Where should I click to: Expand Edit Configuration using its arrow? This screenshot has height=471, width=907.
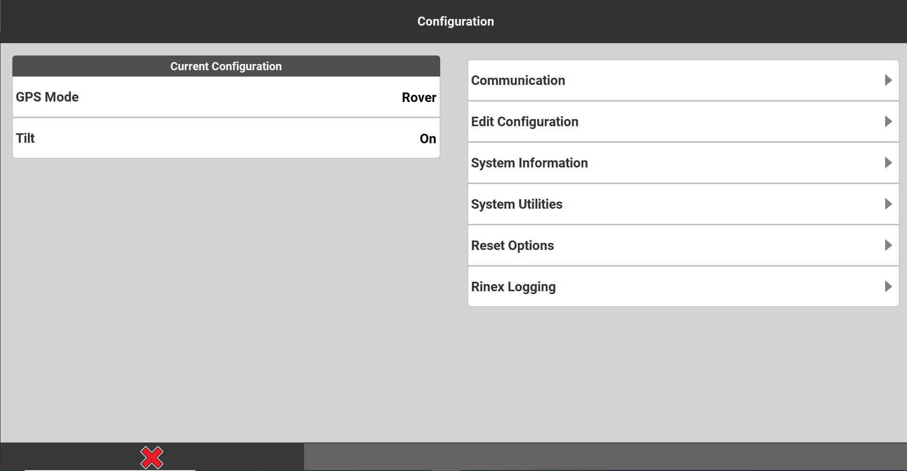(x=888, y=121)
